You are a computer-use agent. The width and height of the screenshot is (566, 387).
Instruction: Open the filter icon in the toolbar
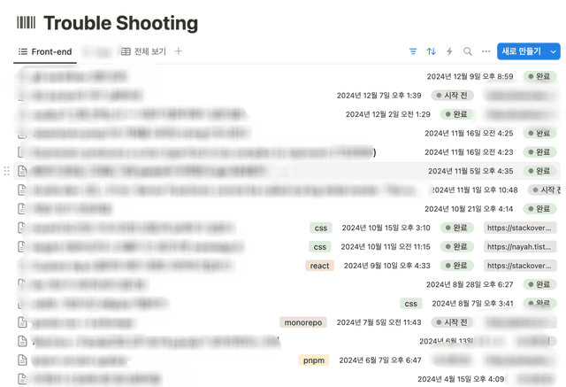413,52
